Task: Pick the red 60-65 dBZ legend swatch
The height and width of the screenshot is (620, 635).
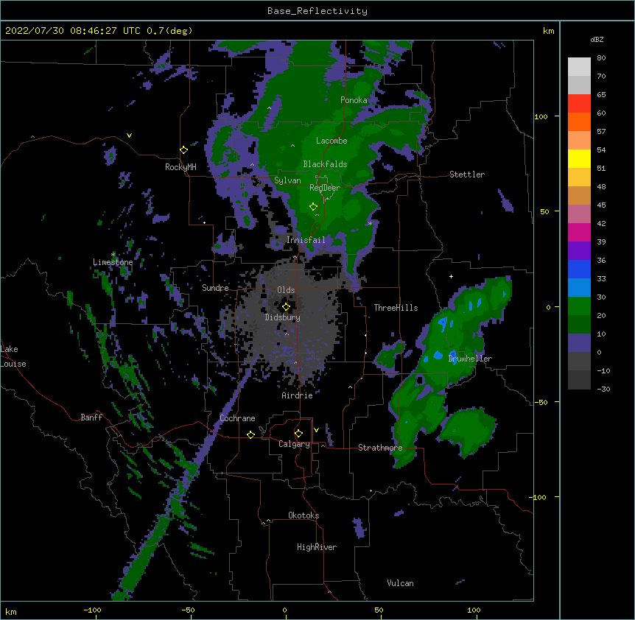Action: (x=579, y=104)
